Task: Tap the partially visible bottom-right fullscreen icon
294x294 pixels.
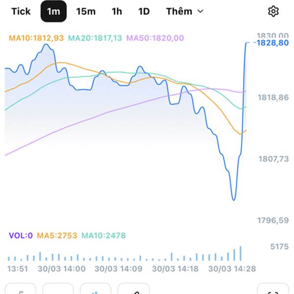Action: (x=274, y=290)
